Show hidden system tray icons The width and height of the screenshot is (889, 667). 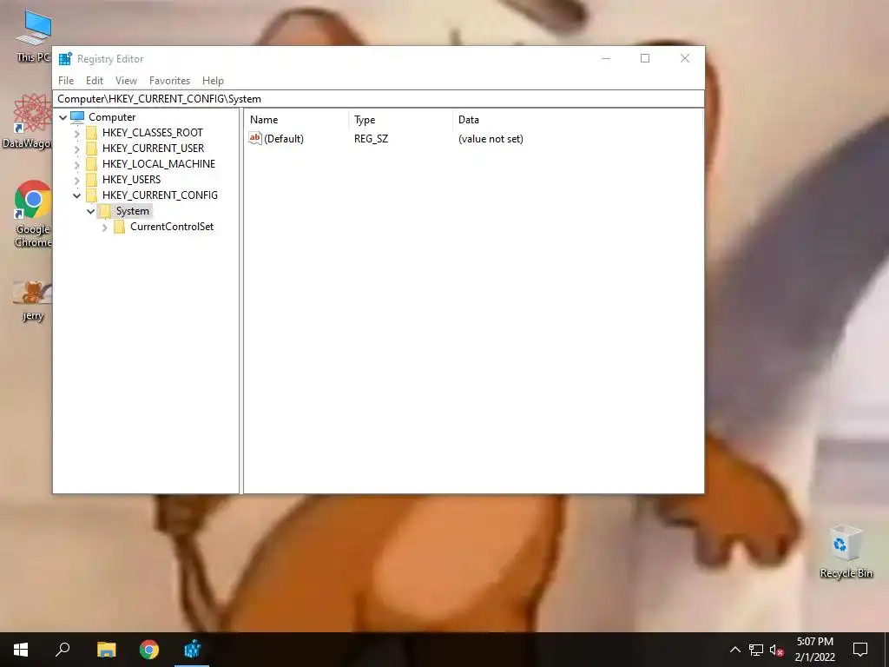coord(734,650)
